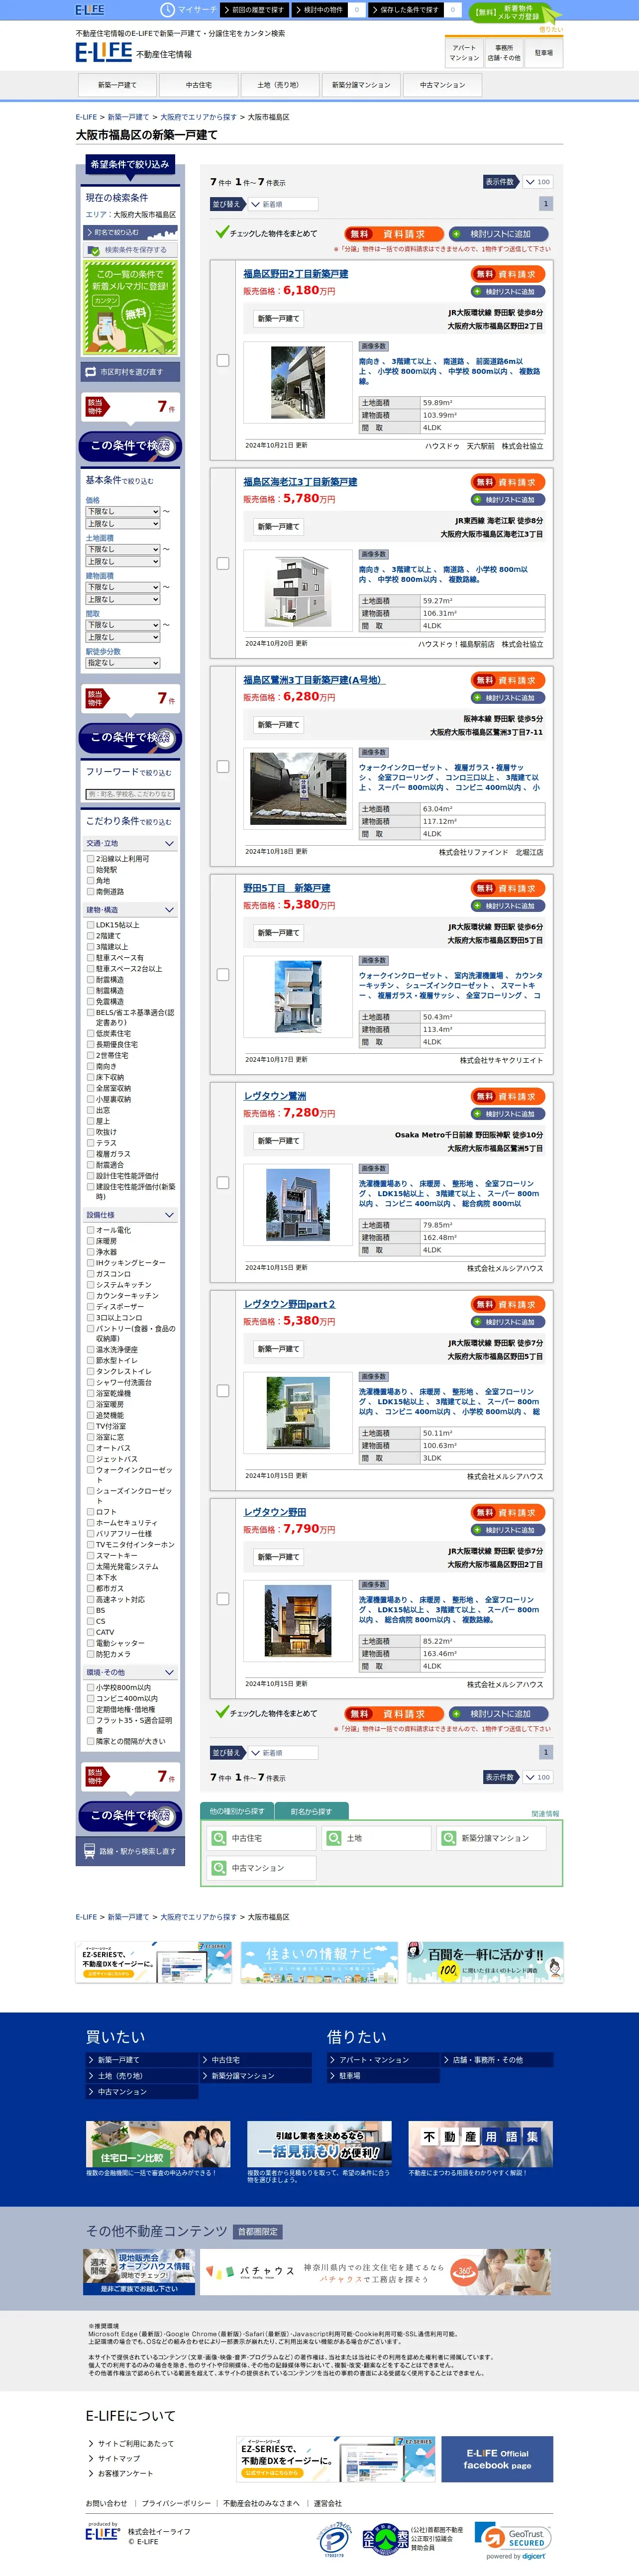
Task: Check the 小学校800m以内 option
Action: pos(91,1687)
